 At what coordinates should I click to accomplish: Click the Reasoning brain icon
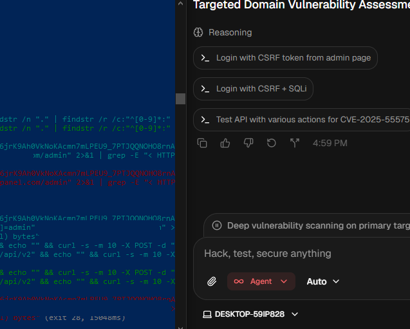coord(198,32)
